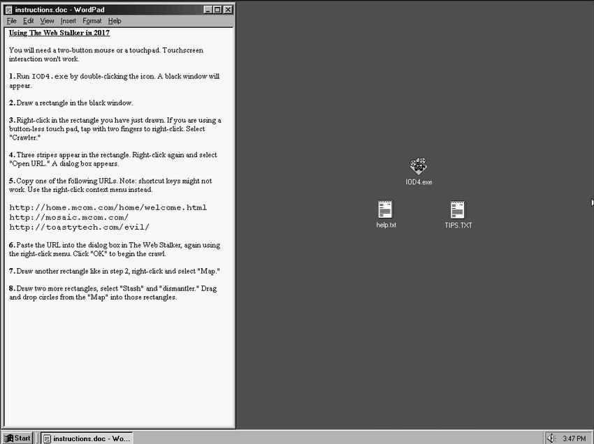Maximize the WordPad window
Image resolution: width=594 pixels, height=444 pixels.
217,10
